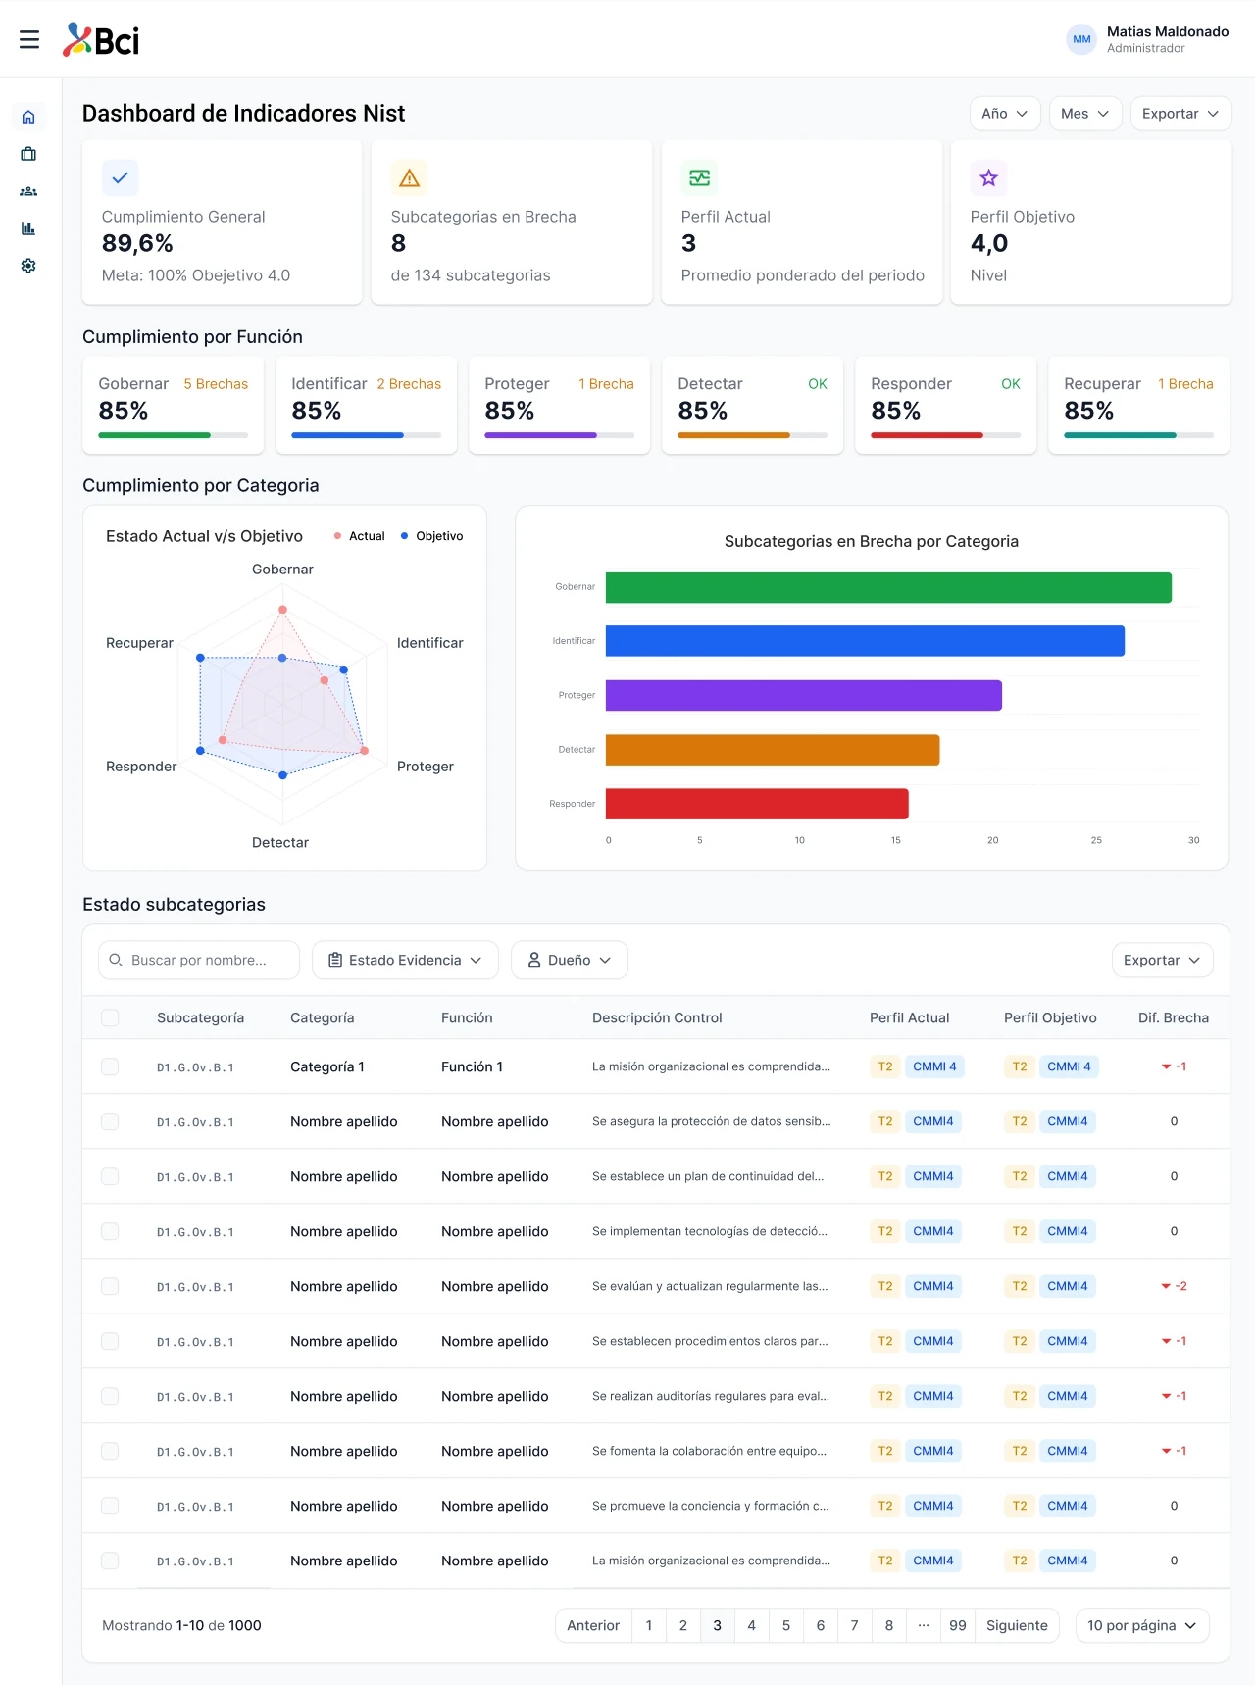Screen dimensions: 1255x1685
Task: Open the users group sidebar icon
Action: coord(28,191)
